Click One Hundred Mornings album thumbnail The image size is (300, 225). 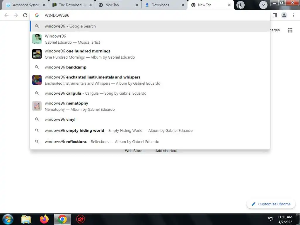[37, 54]
